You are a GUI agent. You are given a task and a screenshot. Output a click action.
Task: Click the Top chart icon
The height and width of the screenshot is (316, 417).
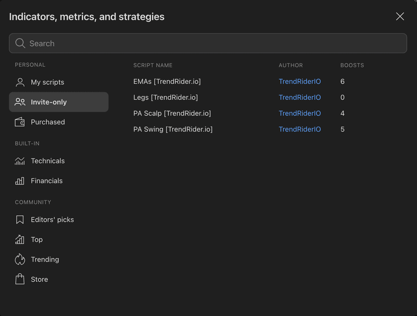20,239
